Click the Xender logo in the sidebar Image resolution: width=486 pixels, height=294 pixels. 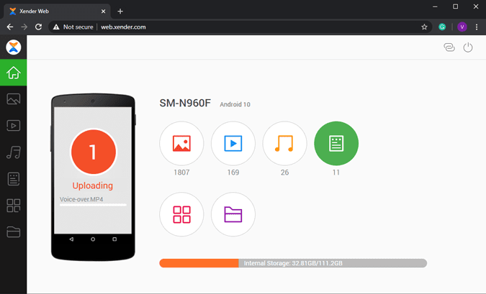pyautogui.click(x=14, y=47)
